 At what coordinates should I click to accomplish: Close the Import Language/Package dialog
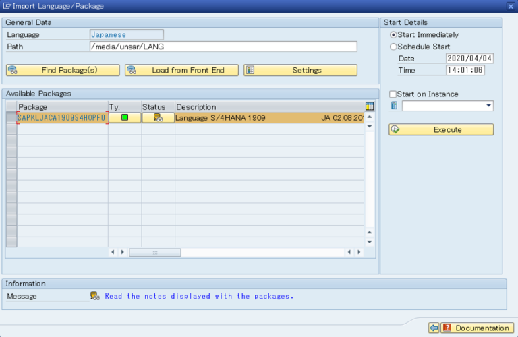(511, 6)
